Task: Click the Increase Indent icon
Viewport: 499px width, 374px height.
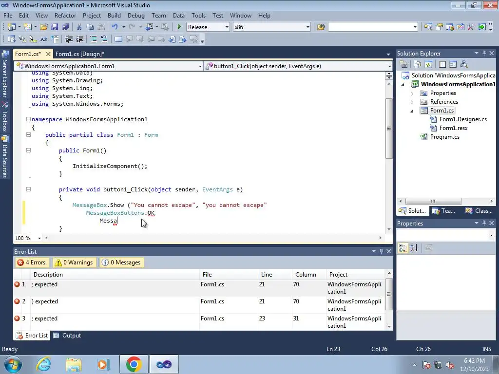Action: [x=79, y=39]
